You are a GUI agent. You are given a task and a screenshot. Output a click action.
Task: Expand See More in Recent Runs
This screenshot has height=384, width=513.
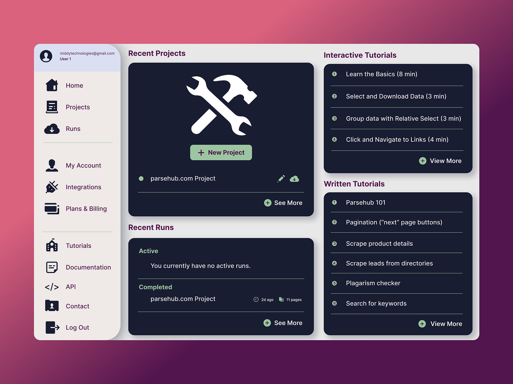coord(282,323)
